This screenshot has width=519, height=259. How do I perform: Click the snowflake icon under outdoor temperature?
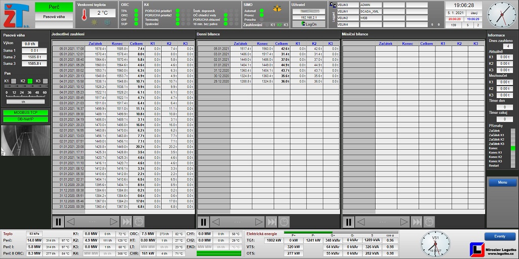pyautogui.click(x=107, y=23)
